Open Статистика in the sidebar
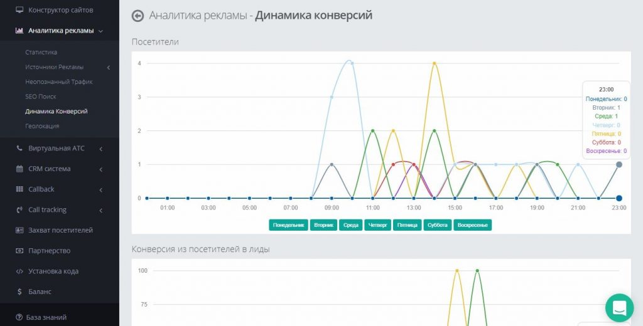Screen dimensions: 643x326 pyautogui.click(x=41, y=52)
